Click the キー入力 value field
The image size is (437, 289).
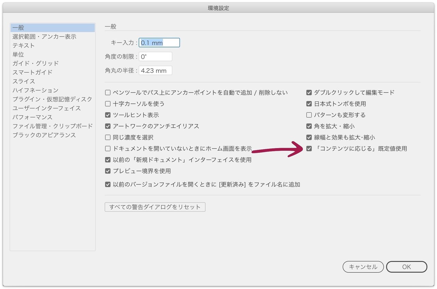(x=159, y=43)
